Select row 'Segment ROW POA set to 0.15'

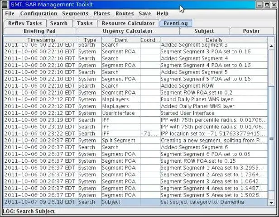click(135, 161)
